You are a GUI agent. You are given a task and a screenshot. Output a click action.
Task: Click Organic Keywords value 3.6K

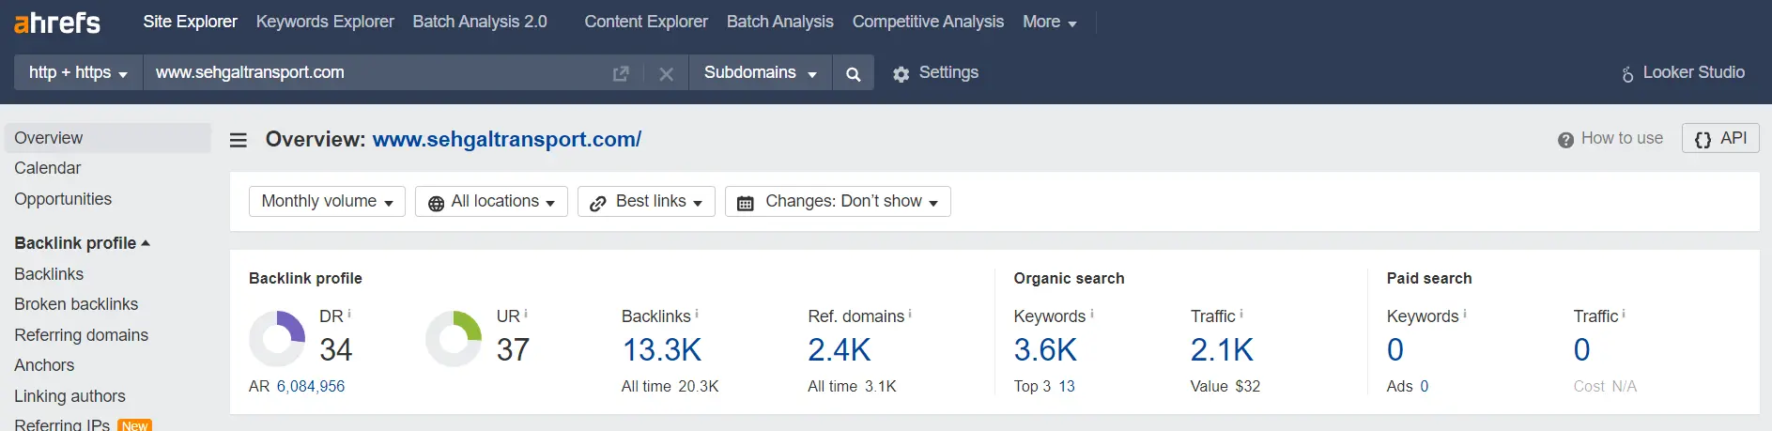point(1045,350)
